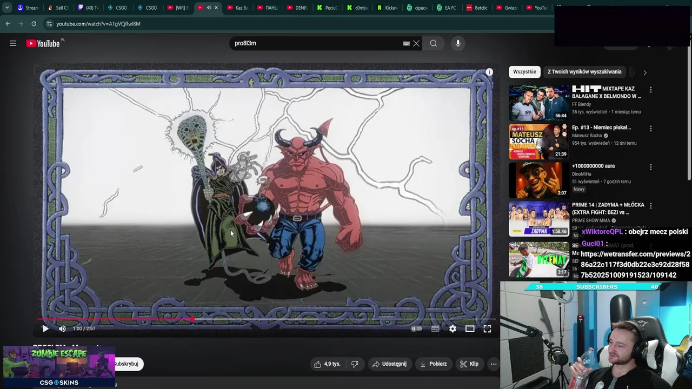The image size is (692, 389).
Task: Switch to the Kaz Ba browser tab
Action: tap(238, 8)
